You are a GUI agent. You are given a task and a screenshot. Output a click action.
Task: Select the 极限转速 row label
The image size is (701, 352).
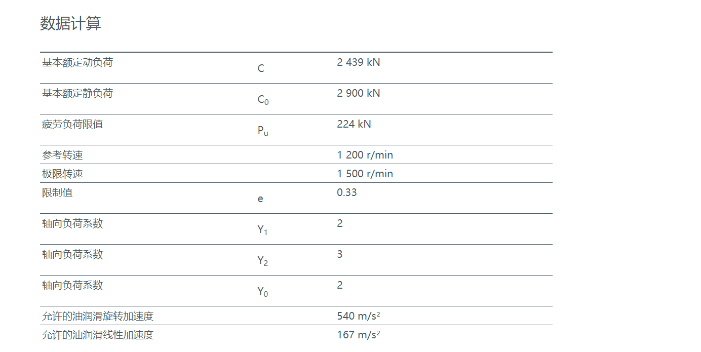[x=62, y=174]
